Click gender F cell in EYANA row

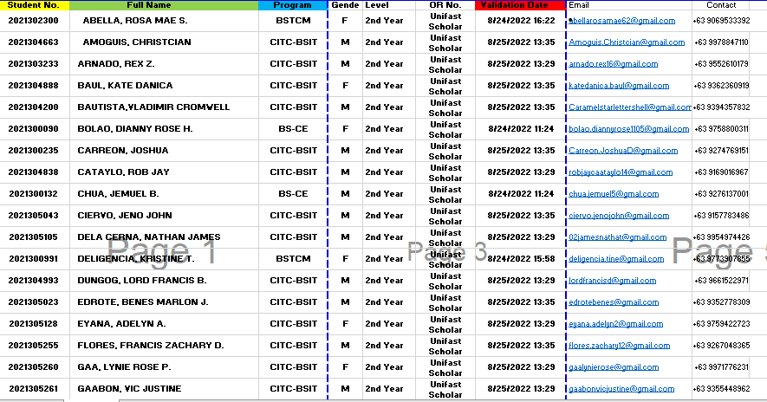345,324
